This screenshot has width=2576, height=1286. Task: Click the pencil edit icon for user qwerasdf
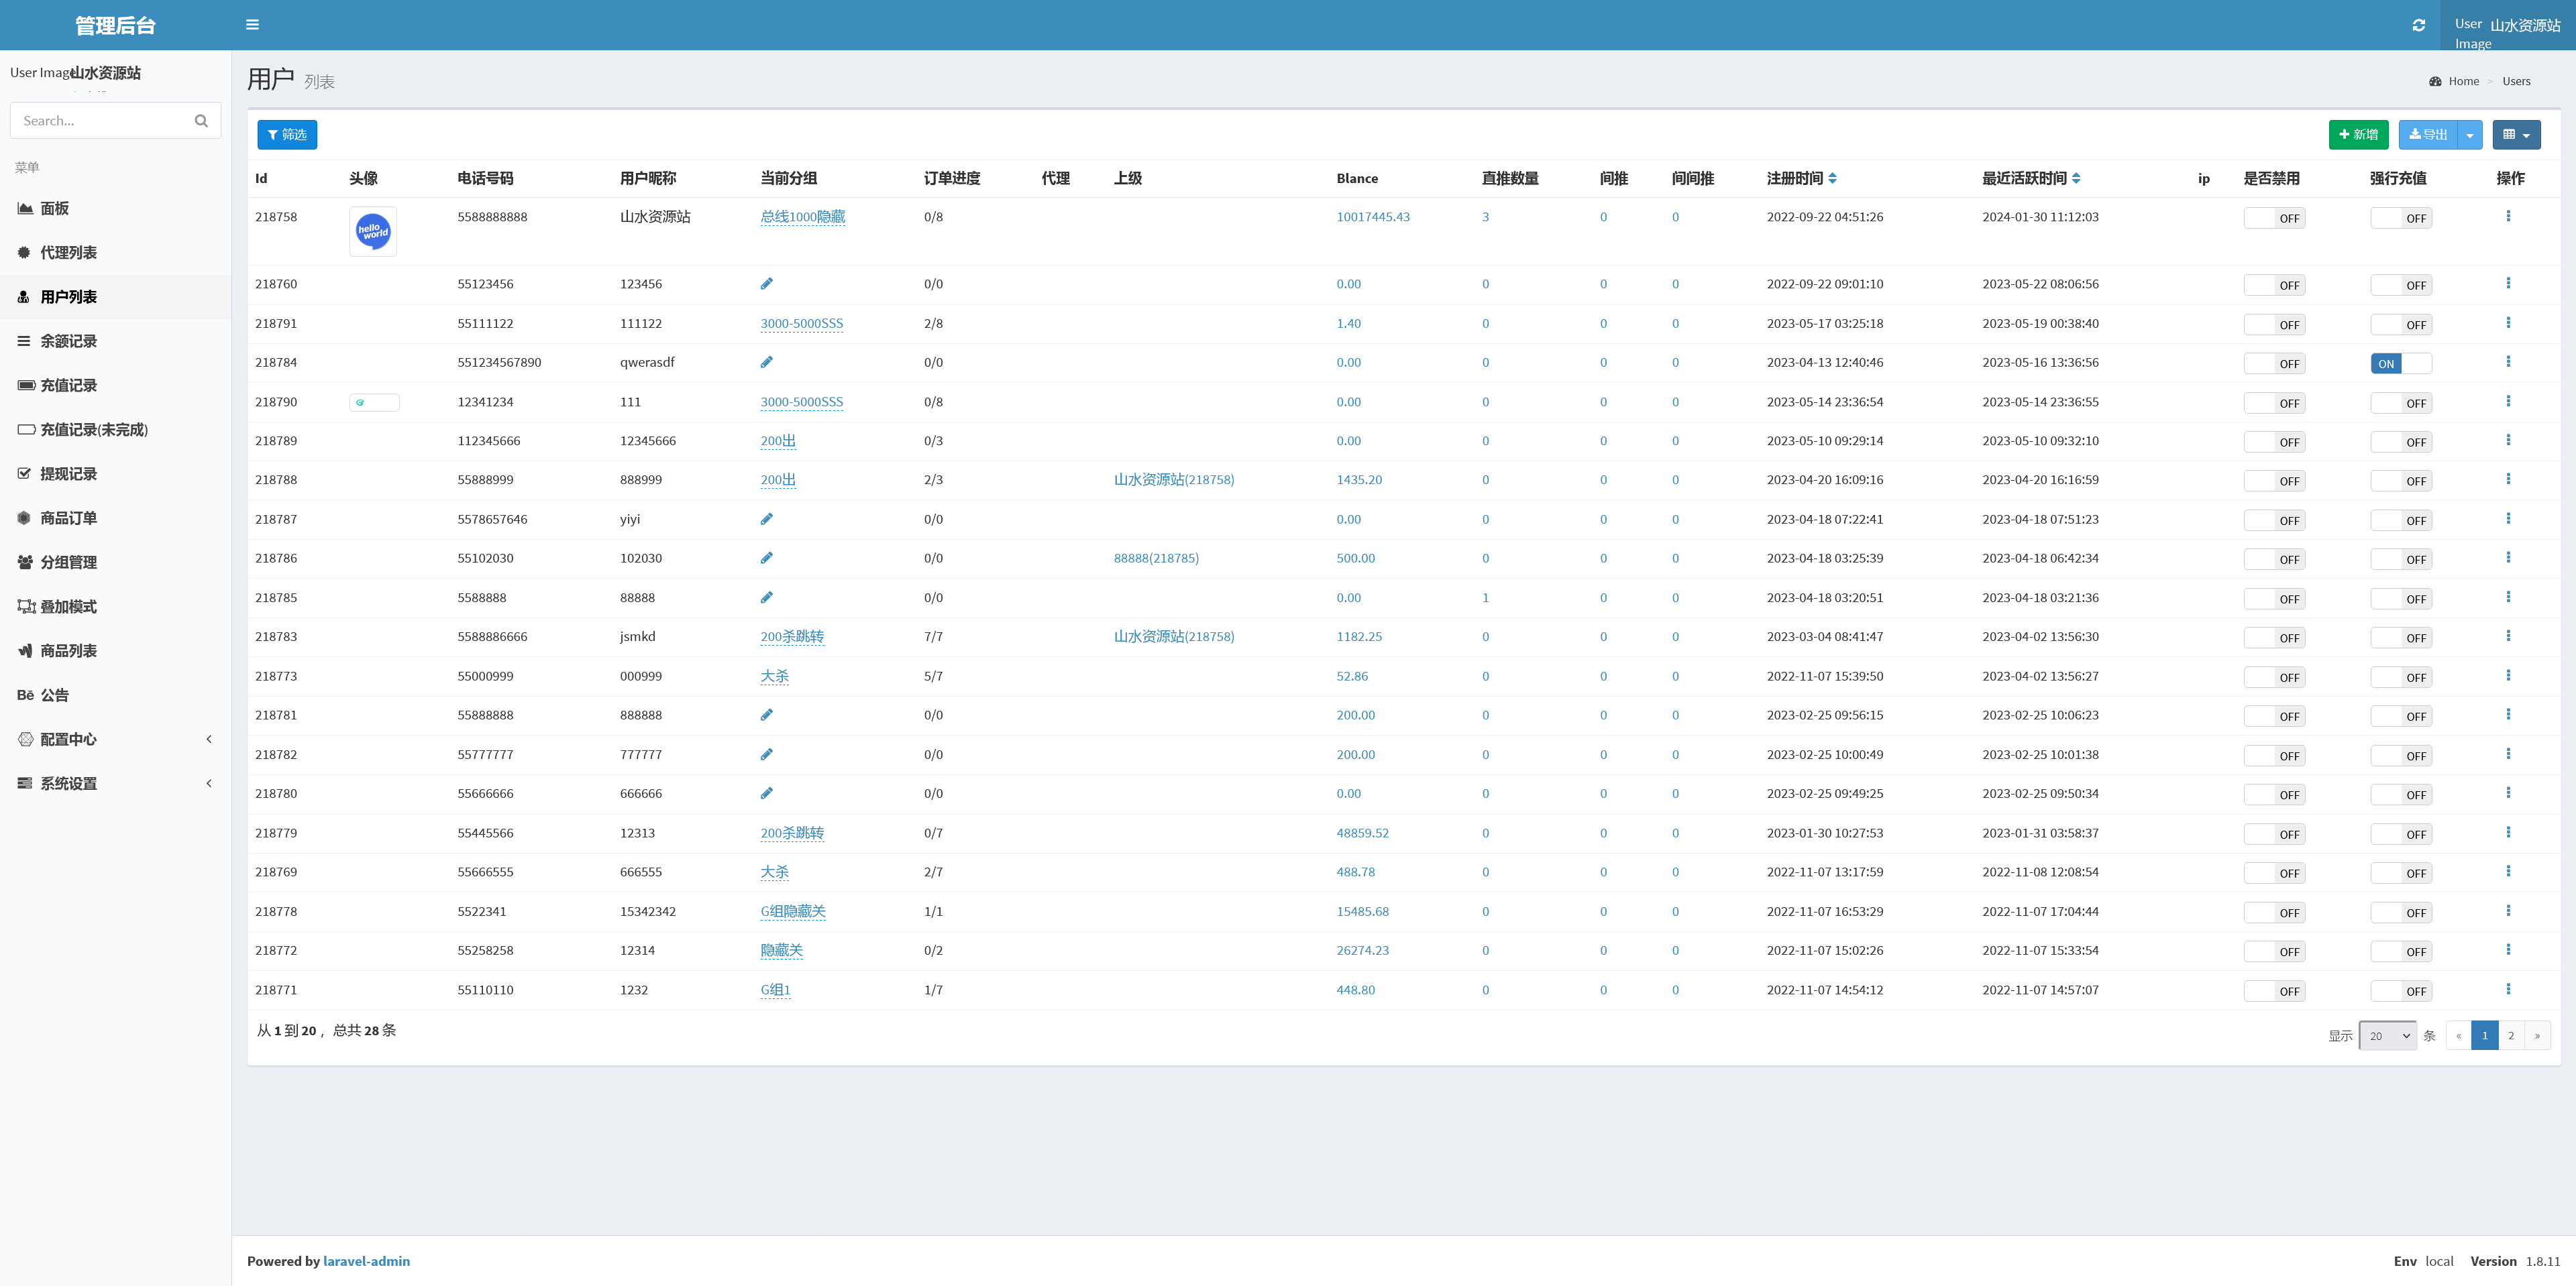(x=766, y=361)
